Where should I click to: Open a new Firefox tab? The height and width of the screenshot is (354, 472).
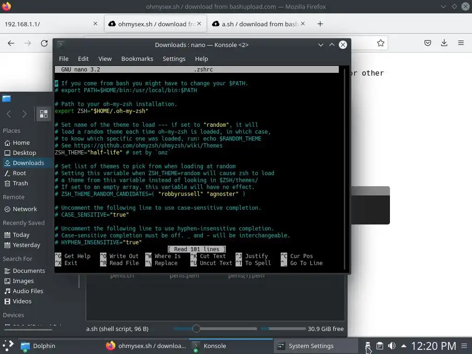tap(320, 24)
